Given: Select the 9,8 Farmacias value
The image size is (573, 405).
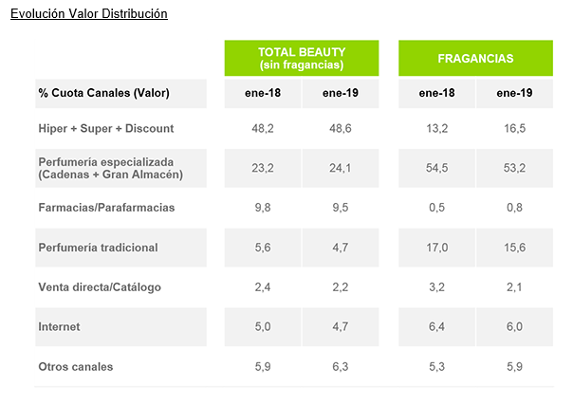Looking at the screenshot, I should [x=263, y=208].
